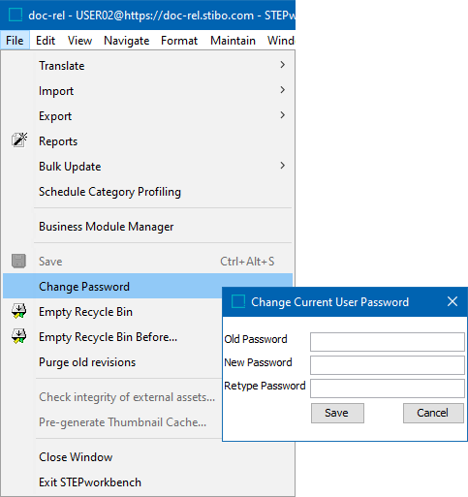Focus the New Password field

pos(388,365)
